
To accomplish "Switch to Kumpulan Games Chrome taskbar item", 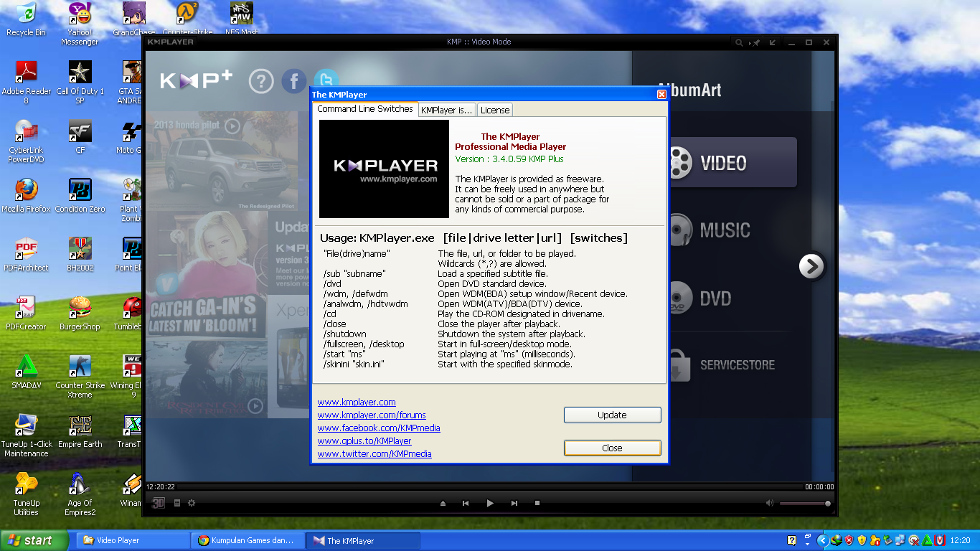I will pos(248,540).
